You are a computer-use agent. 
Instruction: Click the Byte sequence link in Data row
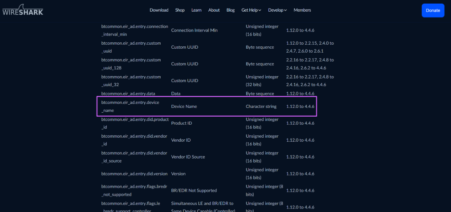click(x=260, y=94)
